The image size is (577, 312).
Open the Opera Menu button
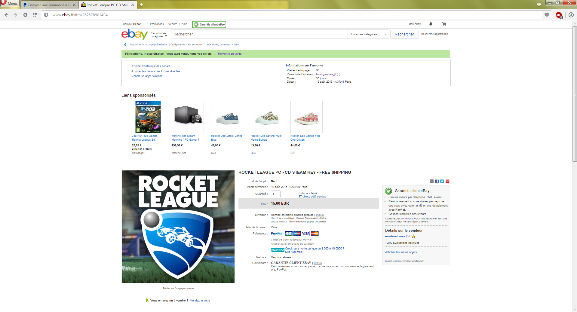tap(10, 3)
